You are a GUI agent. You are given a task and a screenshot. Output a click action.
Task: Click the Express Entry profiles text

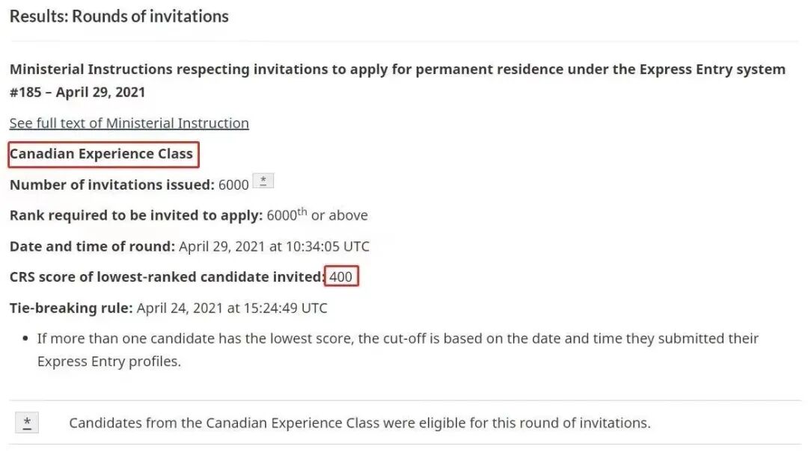pyautogui.click(x=108, y=362)
